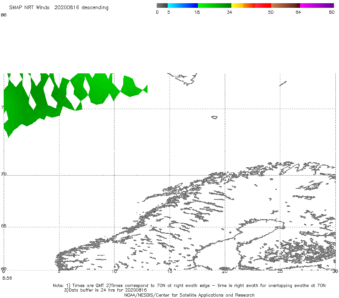339x298 pixels.
Task: Click the Svalbard coastline outline at top
Action: coord(183,79)
